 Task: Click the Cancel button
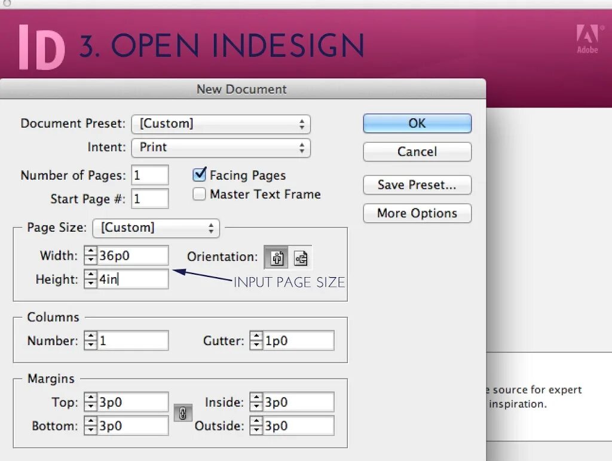(x=417, y=152)
